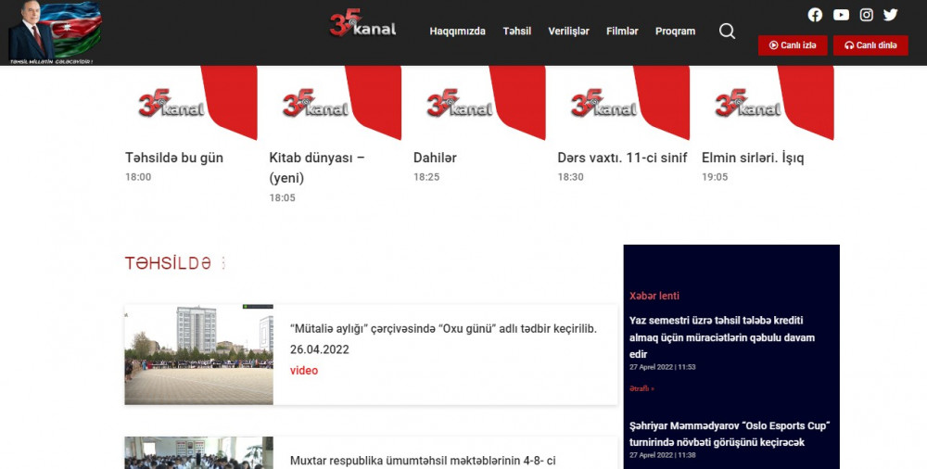
Task: Open the Verilişlər menu
Action: click(569, 32)
